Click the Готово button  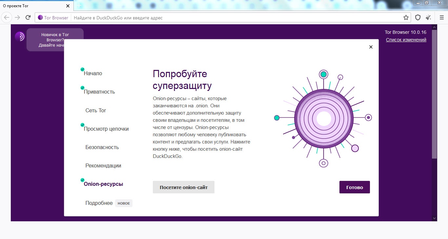point(355,187)
